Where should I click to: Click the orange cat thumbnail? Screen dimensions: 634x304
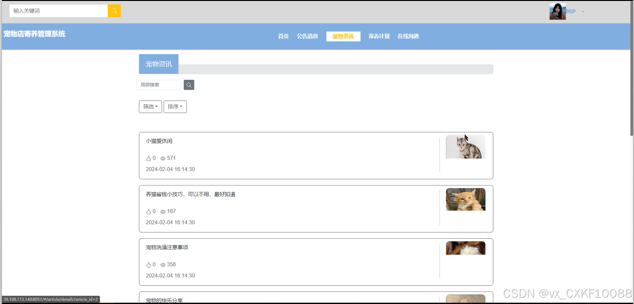point(466,200)
